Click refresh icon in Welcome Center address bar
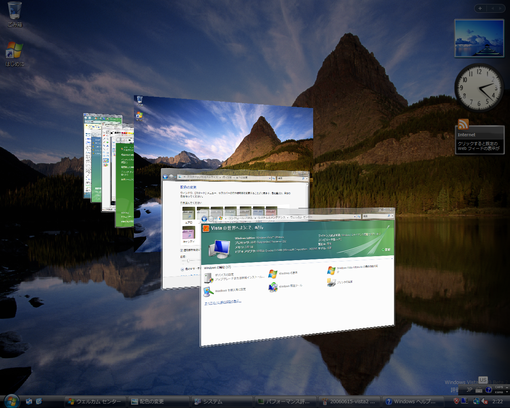Image resolution: width=510 pixels, height=408 pixels. click(x=359, y=216)
